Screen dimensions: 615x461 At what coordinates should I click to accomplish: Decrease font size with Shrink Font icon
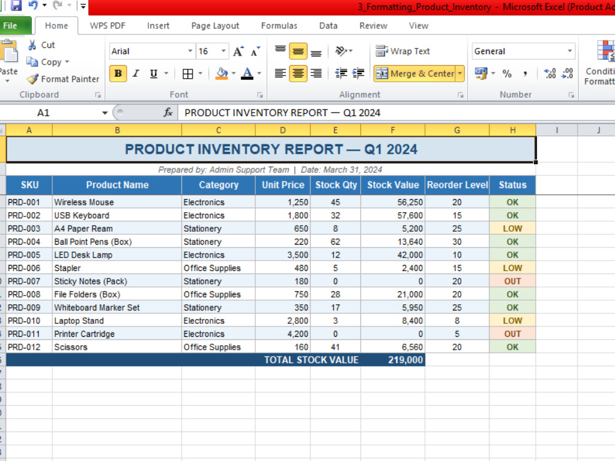255,52
